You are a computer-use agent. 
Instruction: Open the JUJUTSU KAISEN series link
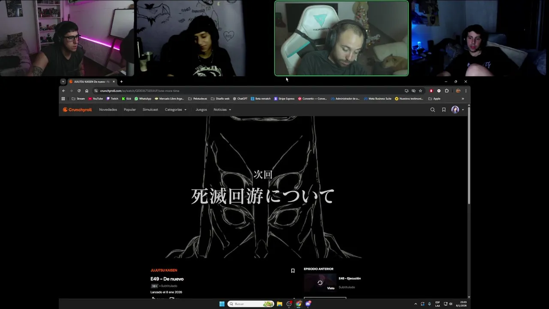point(164,270)
